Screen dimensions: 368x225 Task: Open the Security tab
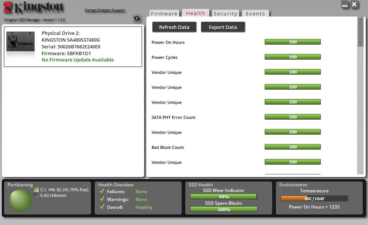225,13
